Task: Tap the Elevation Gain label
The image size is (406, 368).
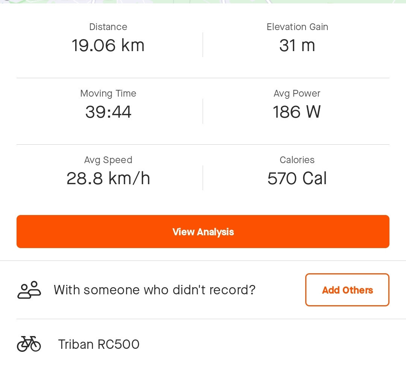Action: [297, 27]
